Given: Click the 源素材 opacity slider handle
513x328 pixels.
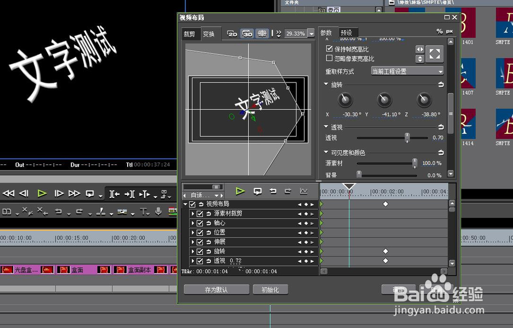Looking at the screenshot, I should coord(415,162).
